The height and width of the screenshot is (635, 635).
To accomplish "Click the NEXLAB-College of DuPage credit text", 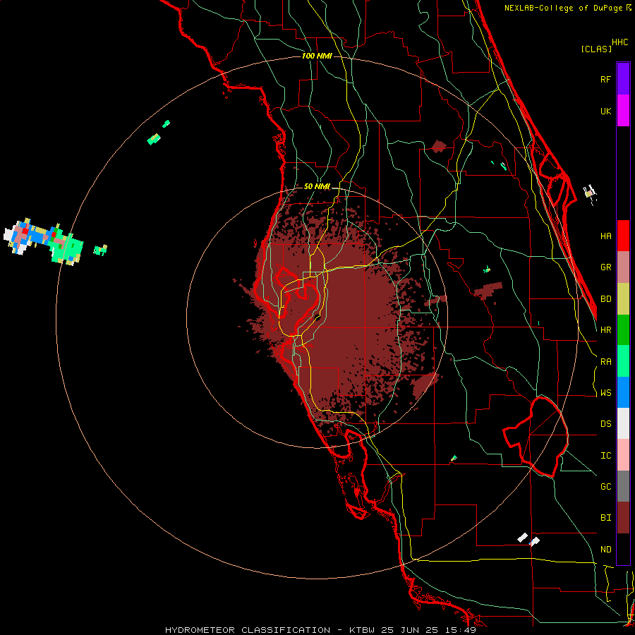I will 563,8.
